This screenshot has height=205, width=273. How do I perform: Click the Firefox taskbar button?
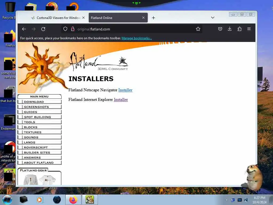tap(73, 200)
